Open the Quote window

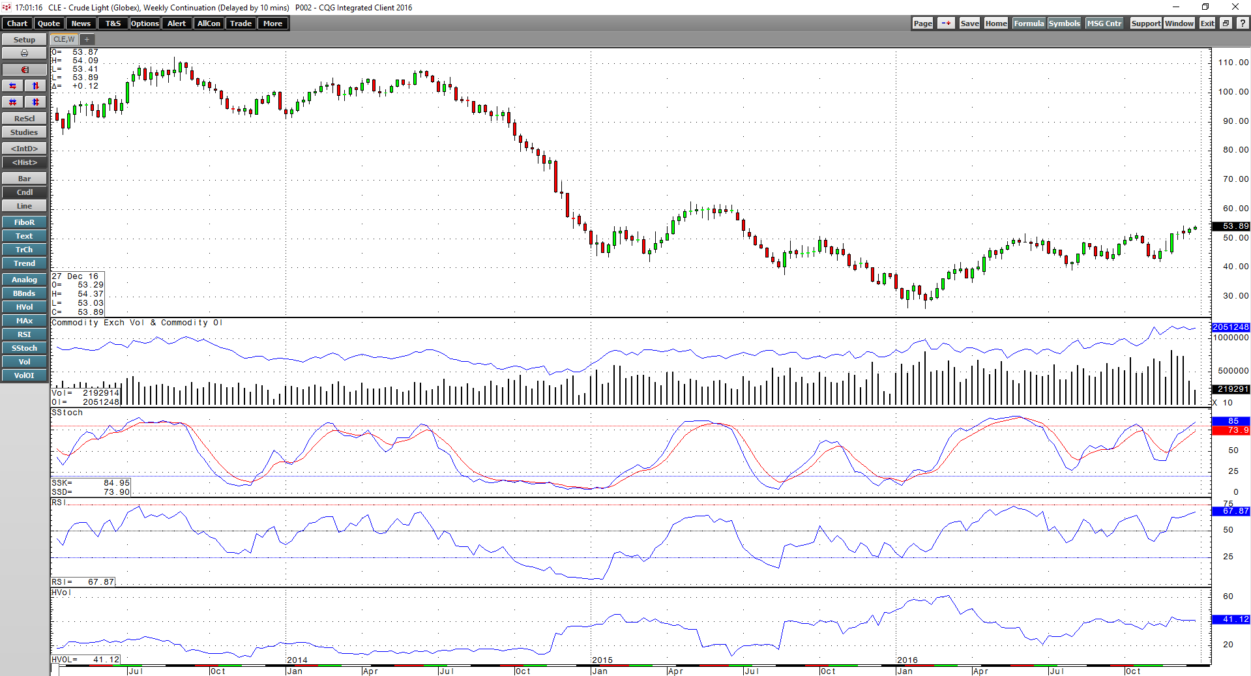pyautogui.click(x=49, y=23)
